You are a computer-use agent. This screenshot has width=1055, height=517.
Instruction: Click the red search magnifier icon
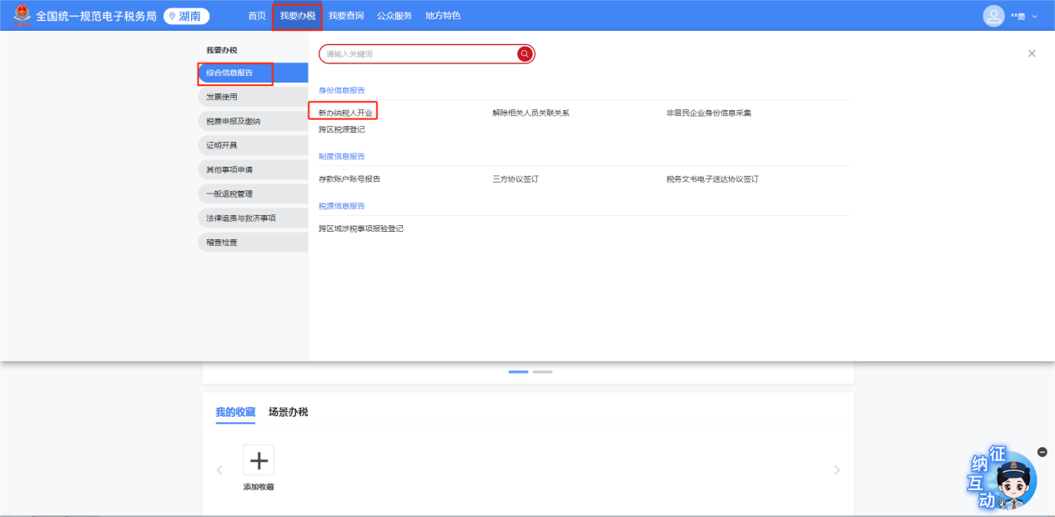(525, 54)
